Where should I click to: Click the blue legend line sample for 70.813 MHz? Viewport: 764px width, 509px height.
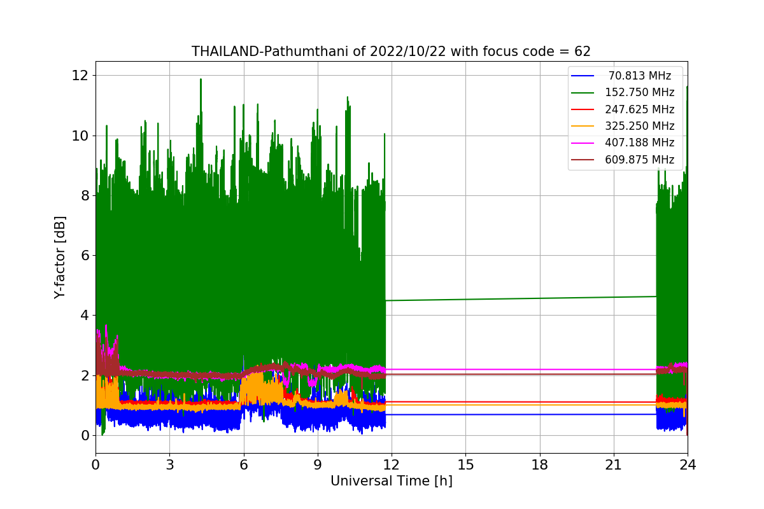(x=583, y=76)
